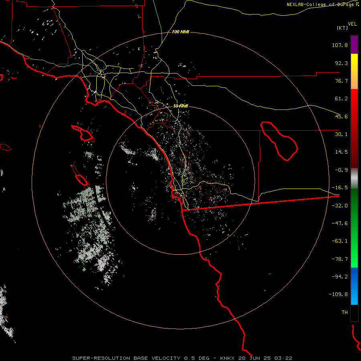The height and width of the screenshot is (361, 361).
Task: Click the 30.1 scale value
Action: pos(341,134)
